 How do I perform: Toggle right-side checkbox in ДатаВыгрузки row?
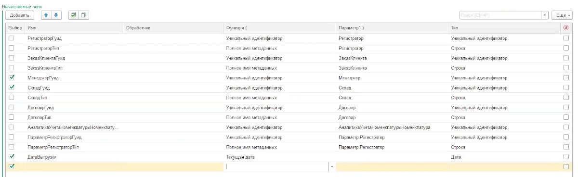pos(566,156)
